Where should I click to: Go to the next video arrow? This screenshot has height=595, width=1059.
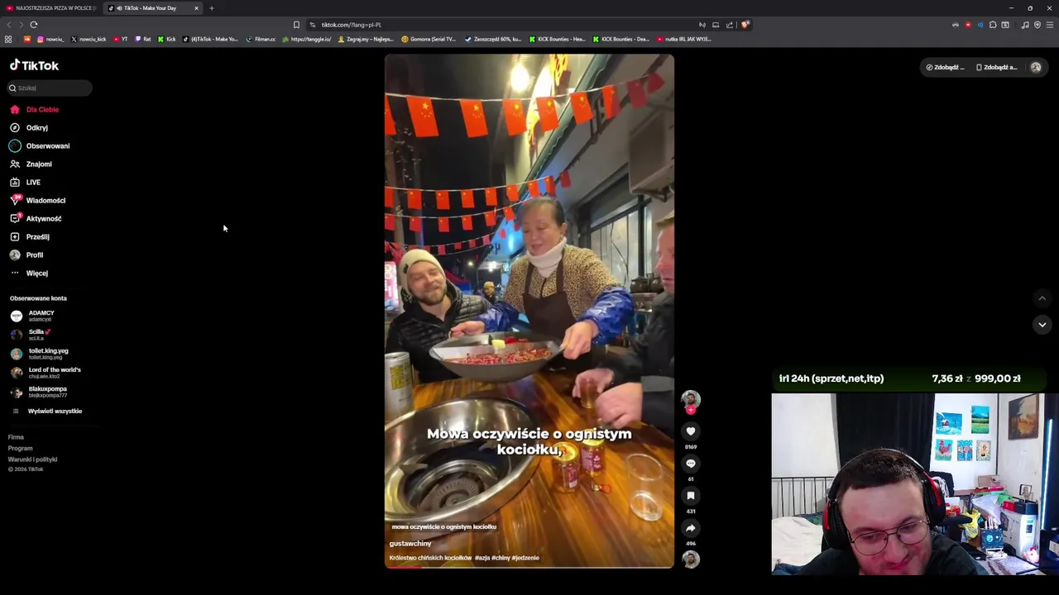click(1042, 325)
